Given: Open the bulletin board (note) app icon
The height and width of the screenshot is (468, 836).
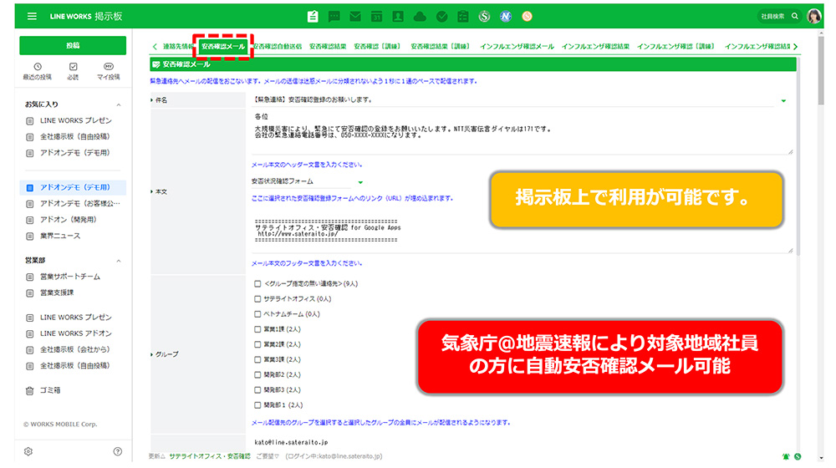Looking at the screenshot, I should pos(313,17).
